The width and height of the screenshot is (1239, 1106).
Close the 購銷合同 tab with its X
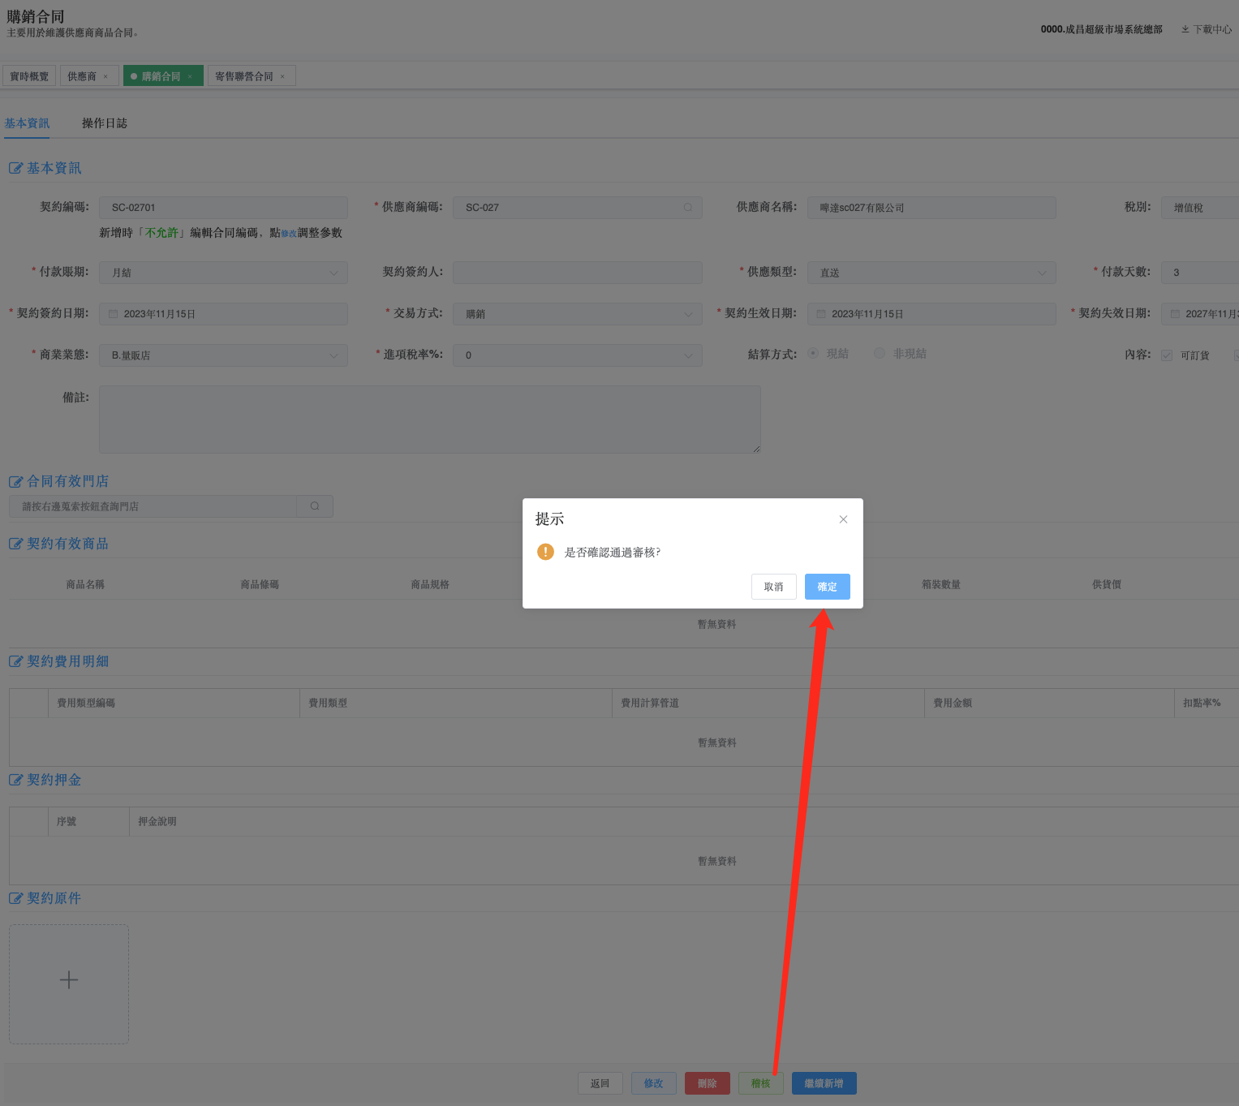[x=190, y=76]
